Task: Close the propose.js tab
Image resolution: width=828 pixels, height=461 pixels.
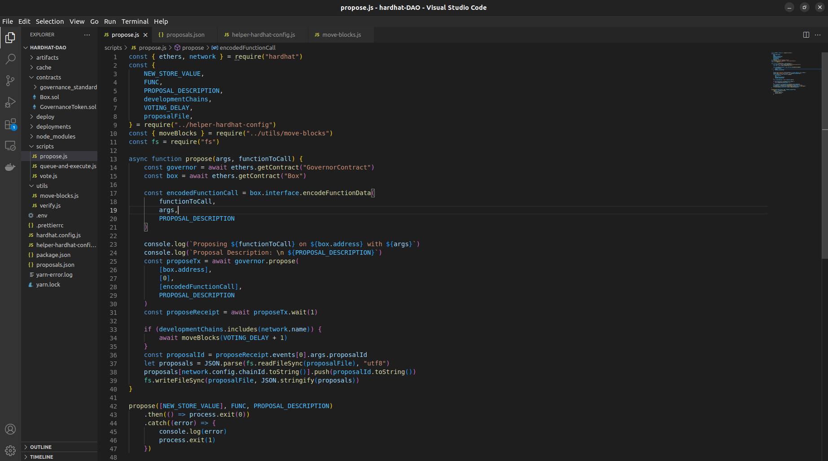Action: [145, 35]
